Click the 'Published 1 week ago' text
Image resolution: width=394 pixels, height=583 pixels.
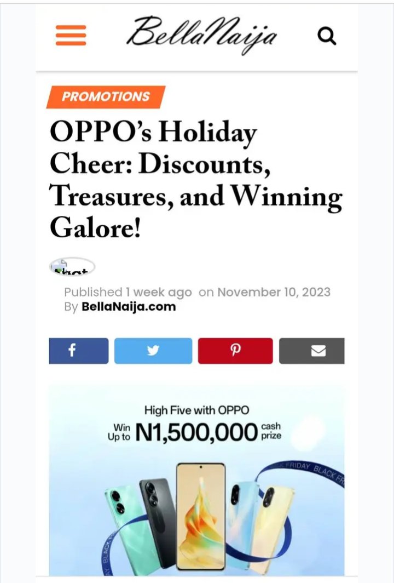(128, 292)
